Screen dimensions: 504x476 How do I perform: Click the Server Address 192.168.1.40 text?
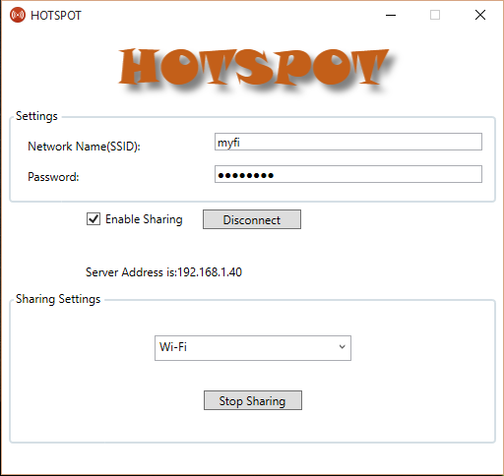pyautogui.click(x=163, y=272)
